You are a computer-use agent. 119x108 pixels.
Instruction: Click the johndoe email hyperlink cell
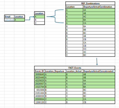coord(9,20)
